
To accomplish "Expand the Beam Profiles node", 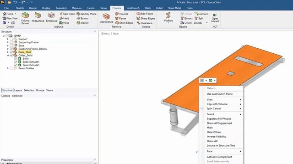I will point(8,68).
